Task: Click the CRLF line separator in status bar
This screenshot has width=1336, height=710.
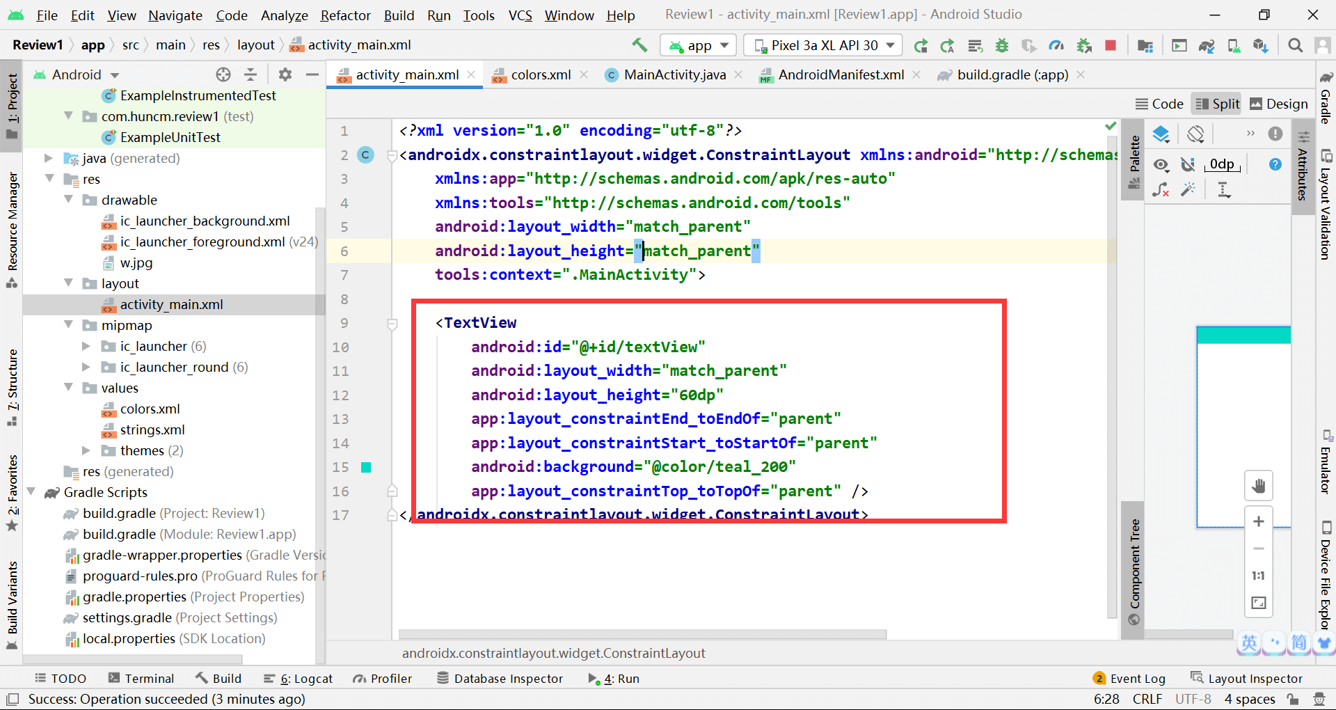Action: 1147,699
